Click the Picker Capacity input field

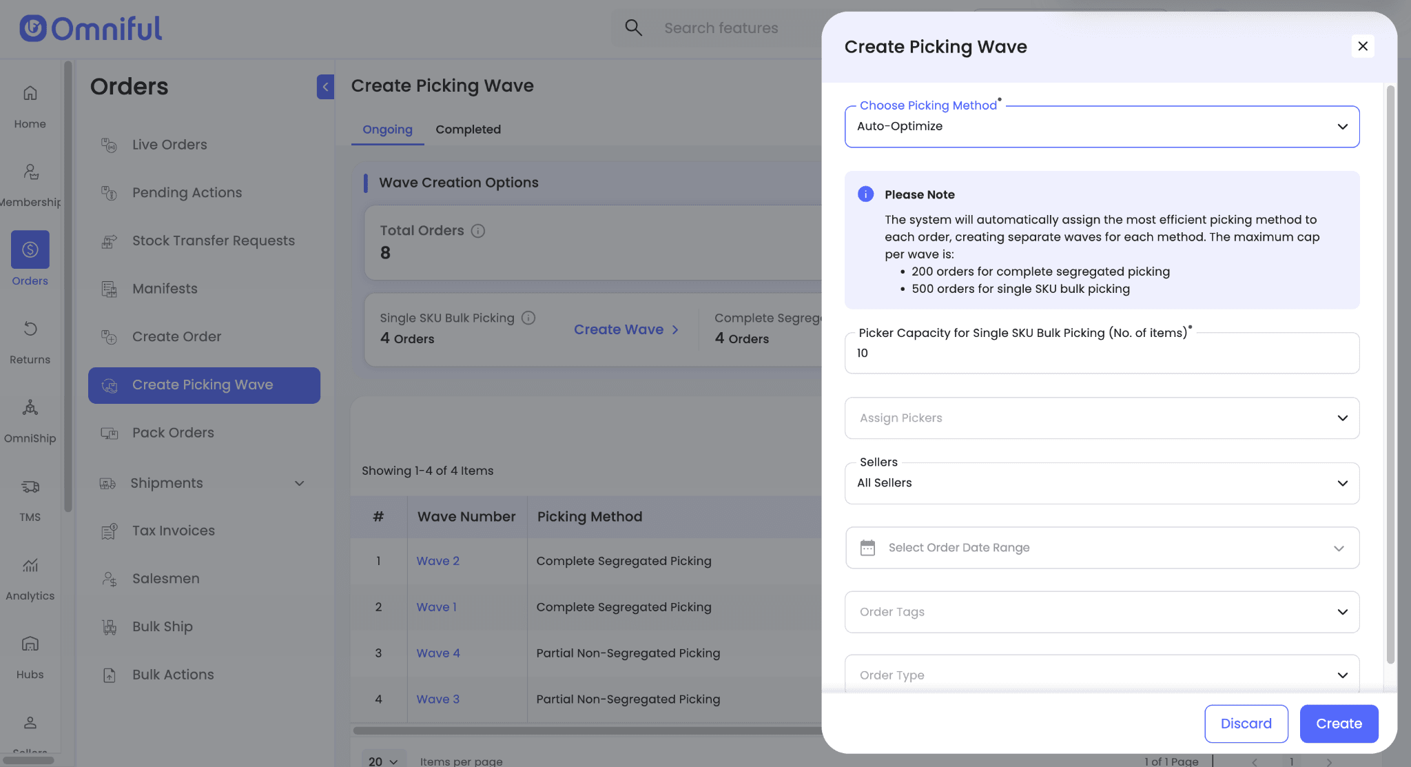click(x=1101, y=354)
